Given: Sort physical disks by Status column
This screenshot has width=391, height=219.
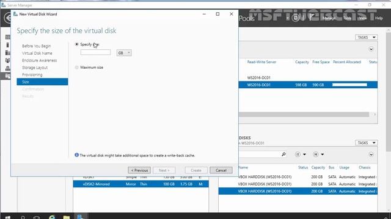Looking at the screenshot, I should 303,168.
